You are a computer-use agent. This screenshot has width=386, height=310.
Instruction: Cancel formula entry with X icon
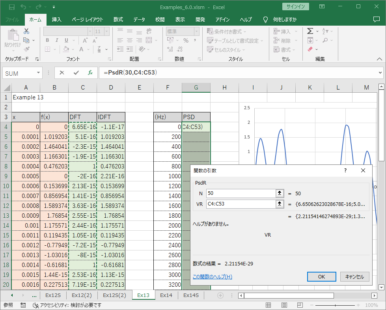click(x=62, y=73)
